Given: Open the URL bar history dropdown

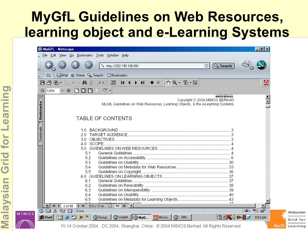Looking at the screenshot, I should point(206,66).
